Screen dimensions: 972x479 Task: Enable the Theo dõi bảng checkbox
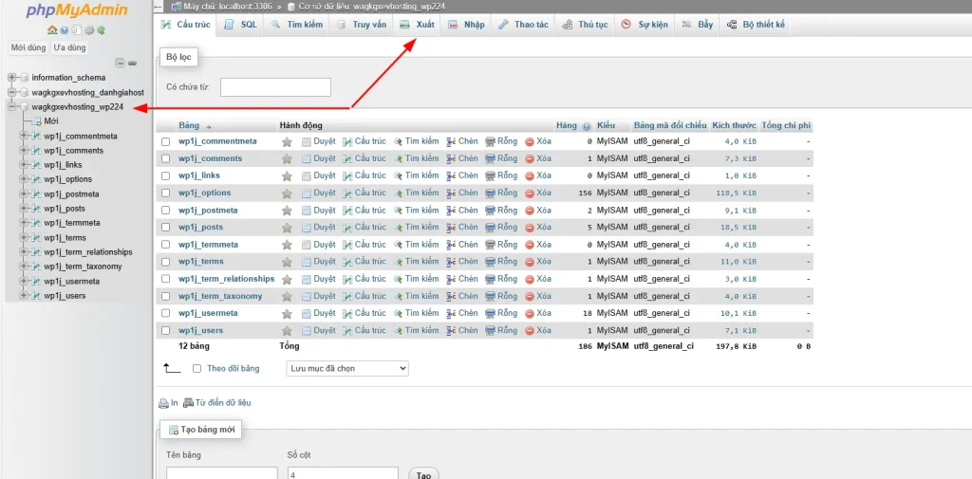coord(197,369)
